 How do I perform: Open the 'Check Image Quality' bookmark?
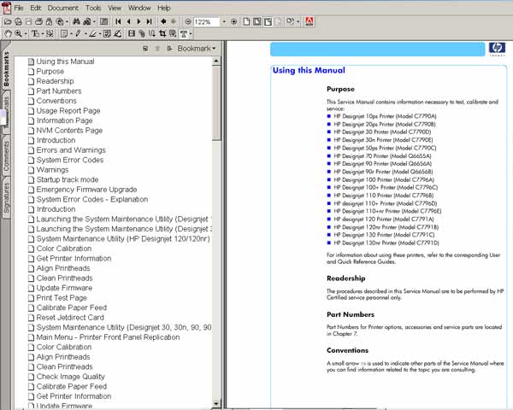[x=71, y=377]
